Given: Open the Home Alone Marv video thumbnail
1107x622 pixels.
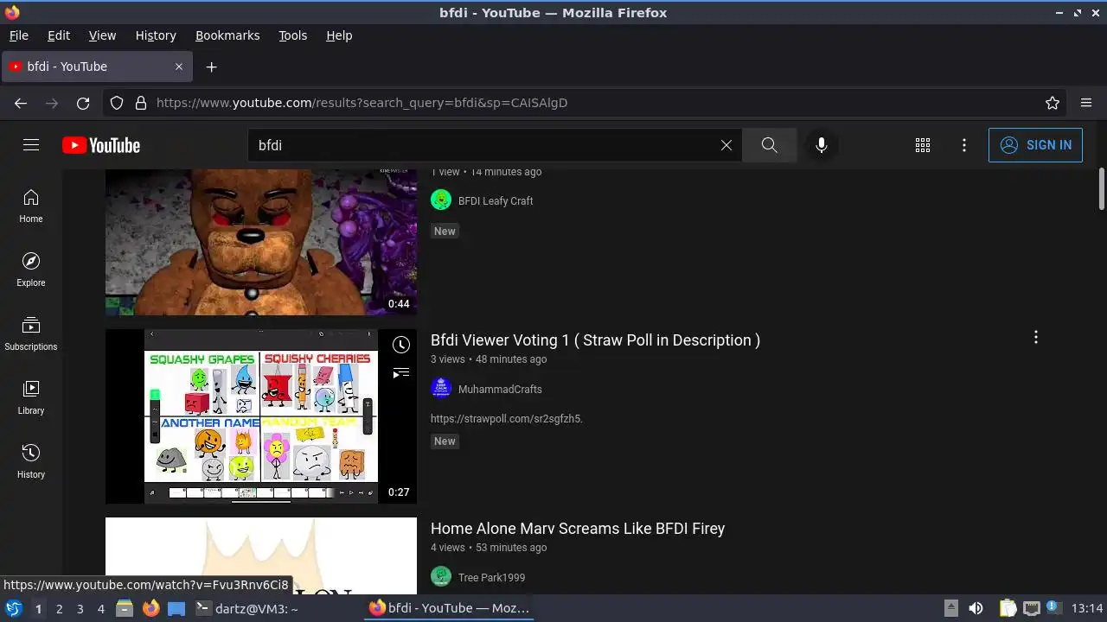Looking at the screenshot, I should click(x=261, y=555).
